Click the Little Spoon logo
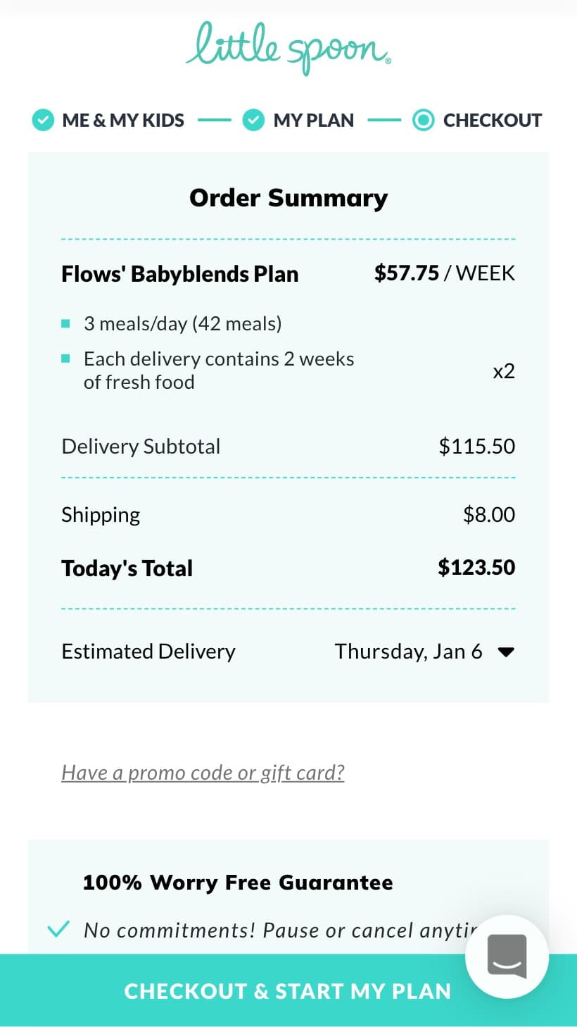The height and width of the screenshot is (1027, 577). pyautogui.click(x=288, y=48)
